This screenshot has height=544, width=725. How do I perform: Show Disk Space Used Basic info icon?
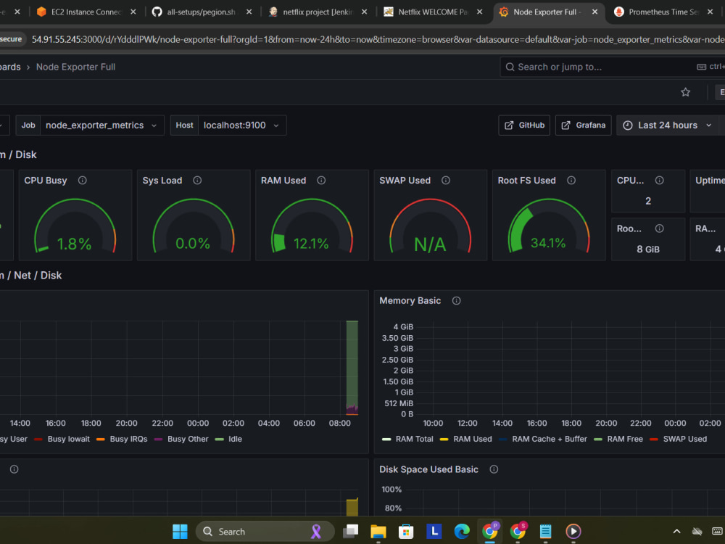[494, 469]
